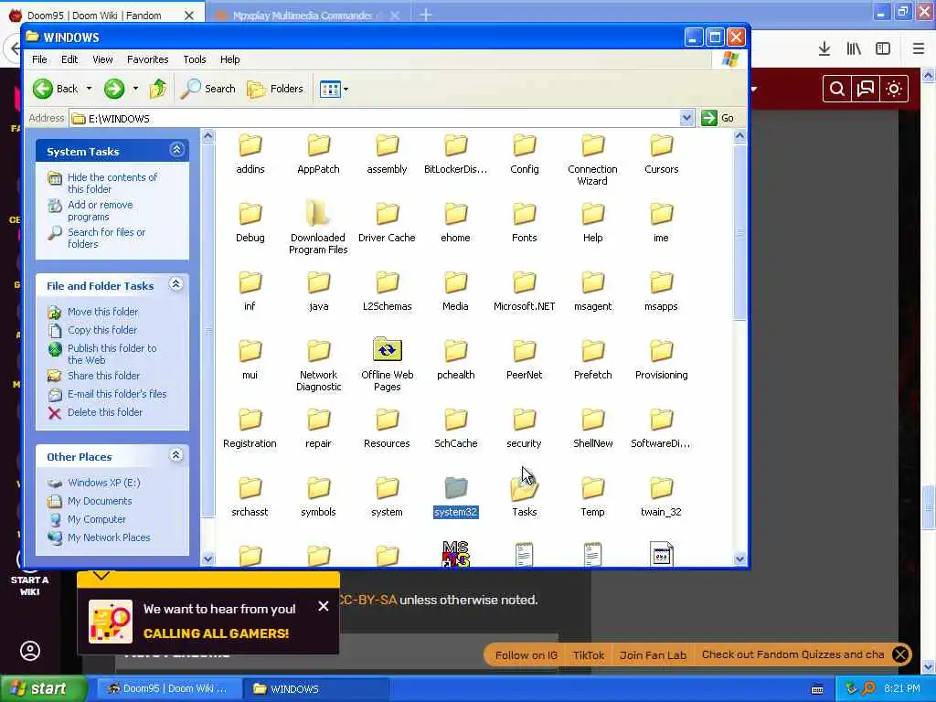
Task: Click Search for files or folders
Action: pos(106,238)
